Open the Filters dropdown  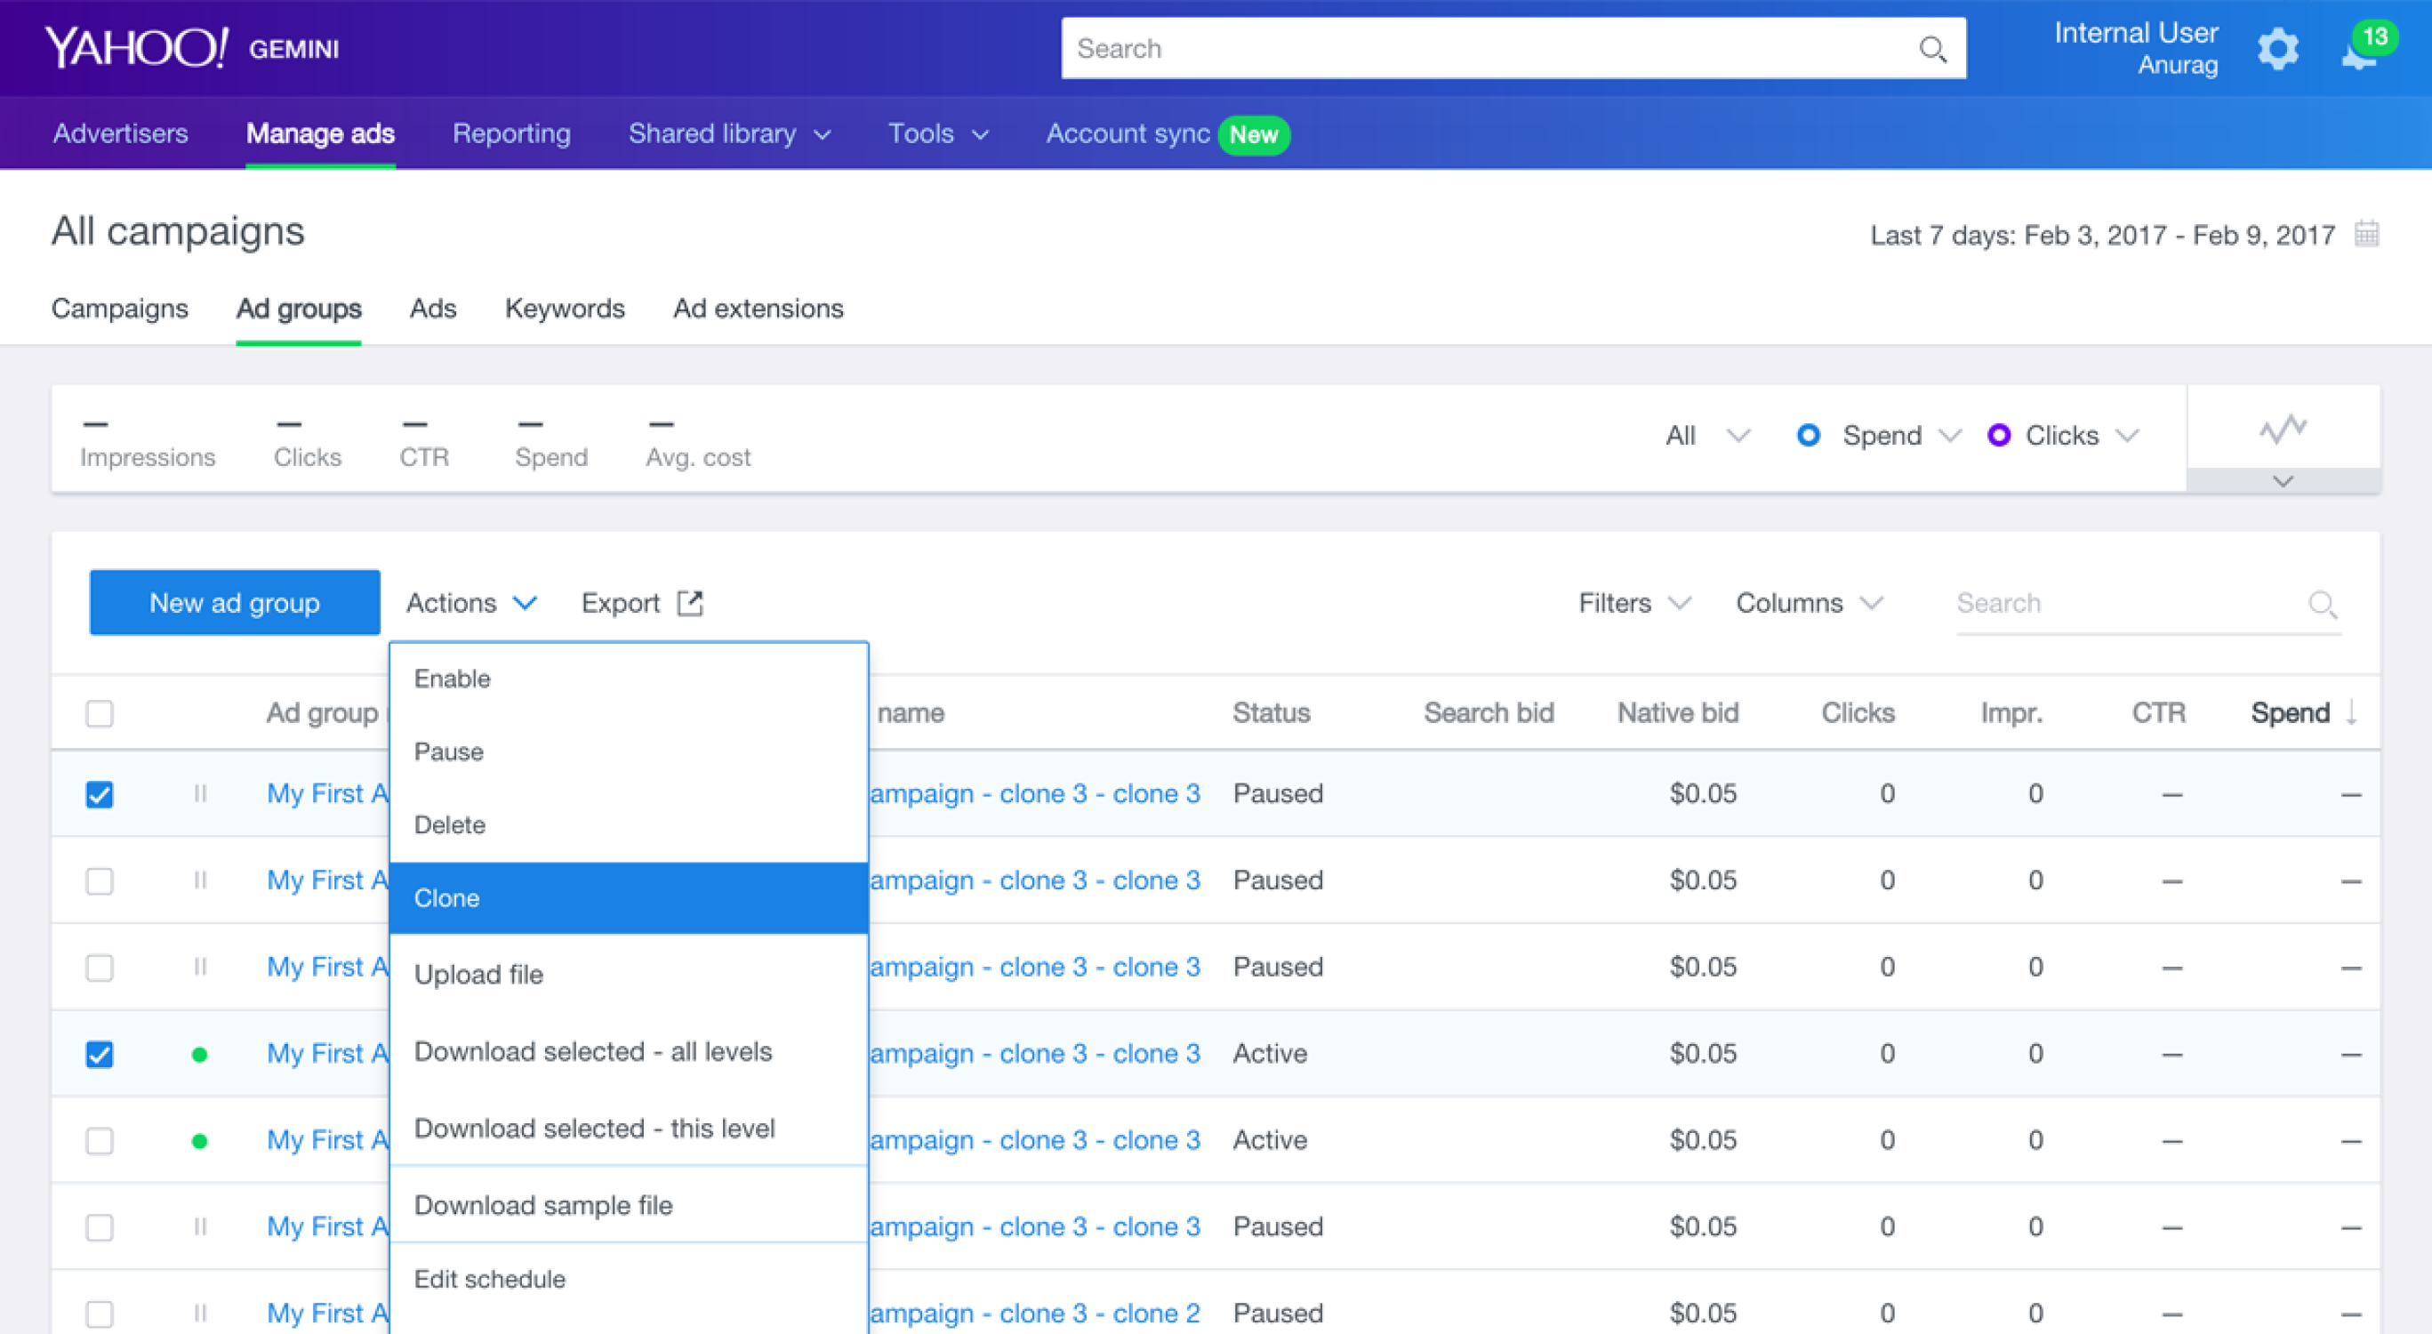(x=1633, y=602)
